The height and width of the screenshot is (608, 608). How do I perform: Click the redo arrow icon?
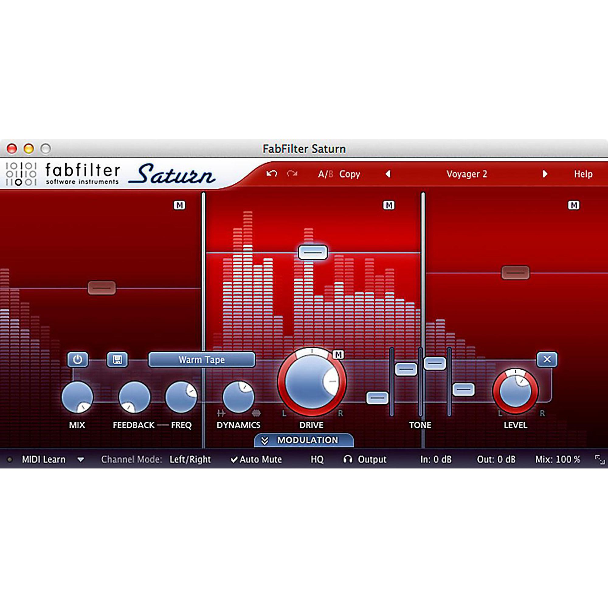pyautogui.click(x=292, y=174)
